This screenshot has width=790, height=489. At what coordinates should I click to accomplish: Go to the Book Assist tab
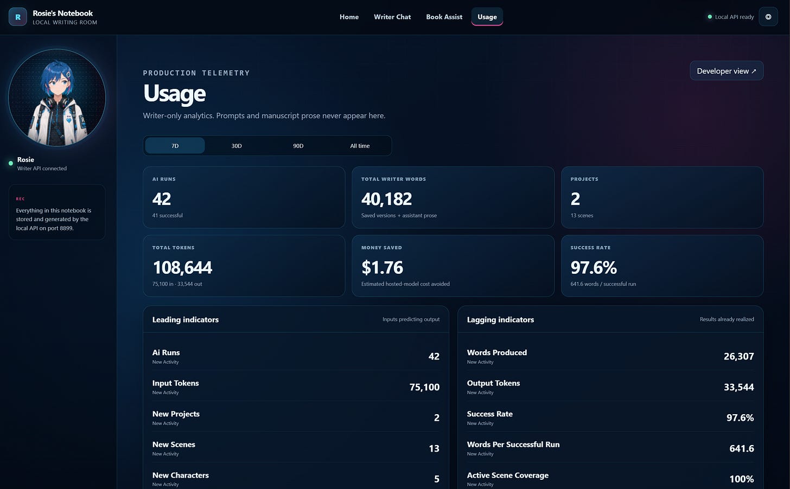[x=444, y=17]
